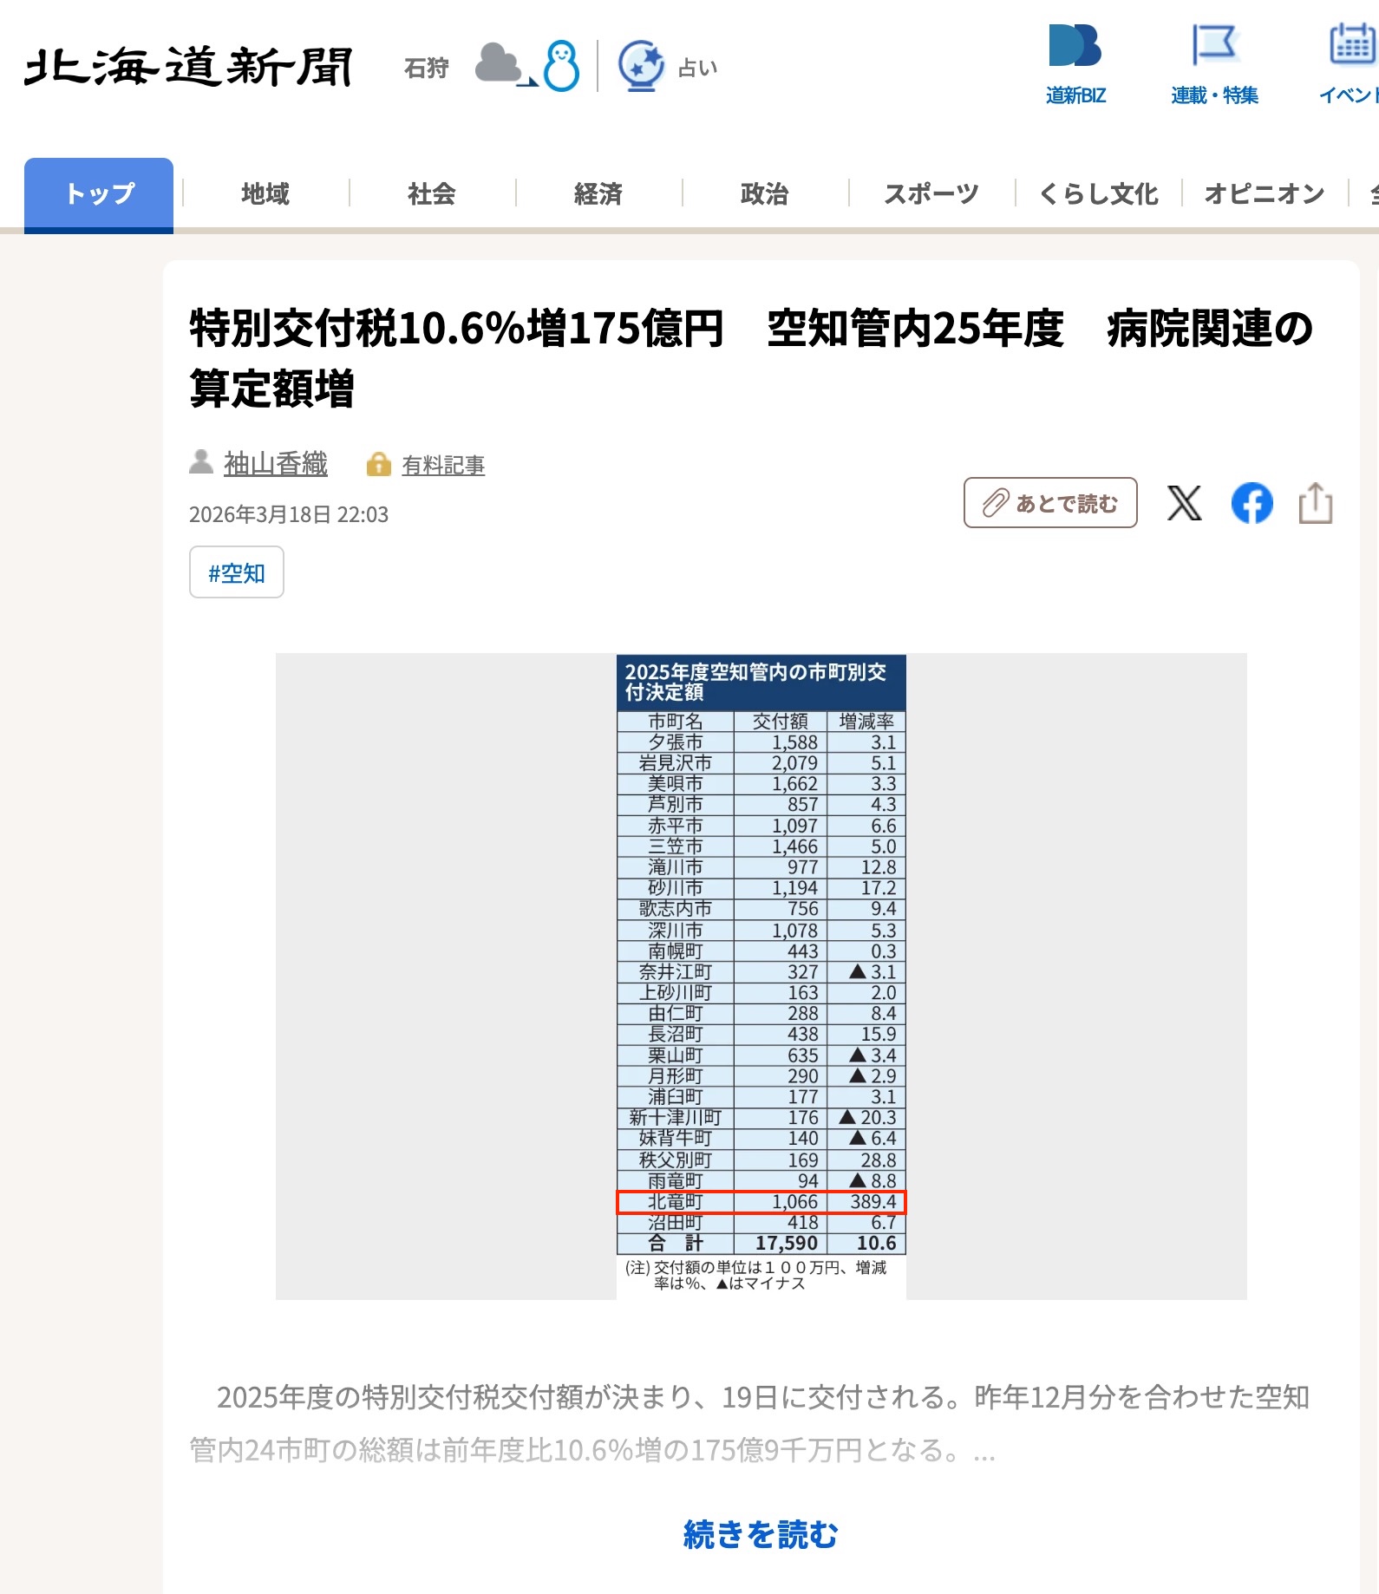Viewport: 1379px width, 1594px height.
Task: Select the トップ tab
Action: (99, 194)
